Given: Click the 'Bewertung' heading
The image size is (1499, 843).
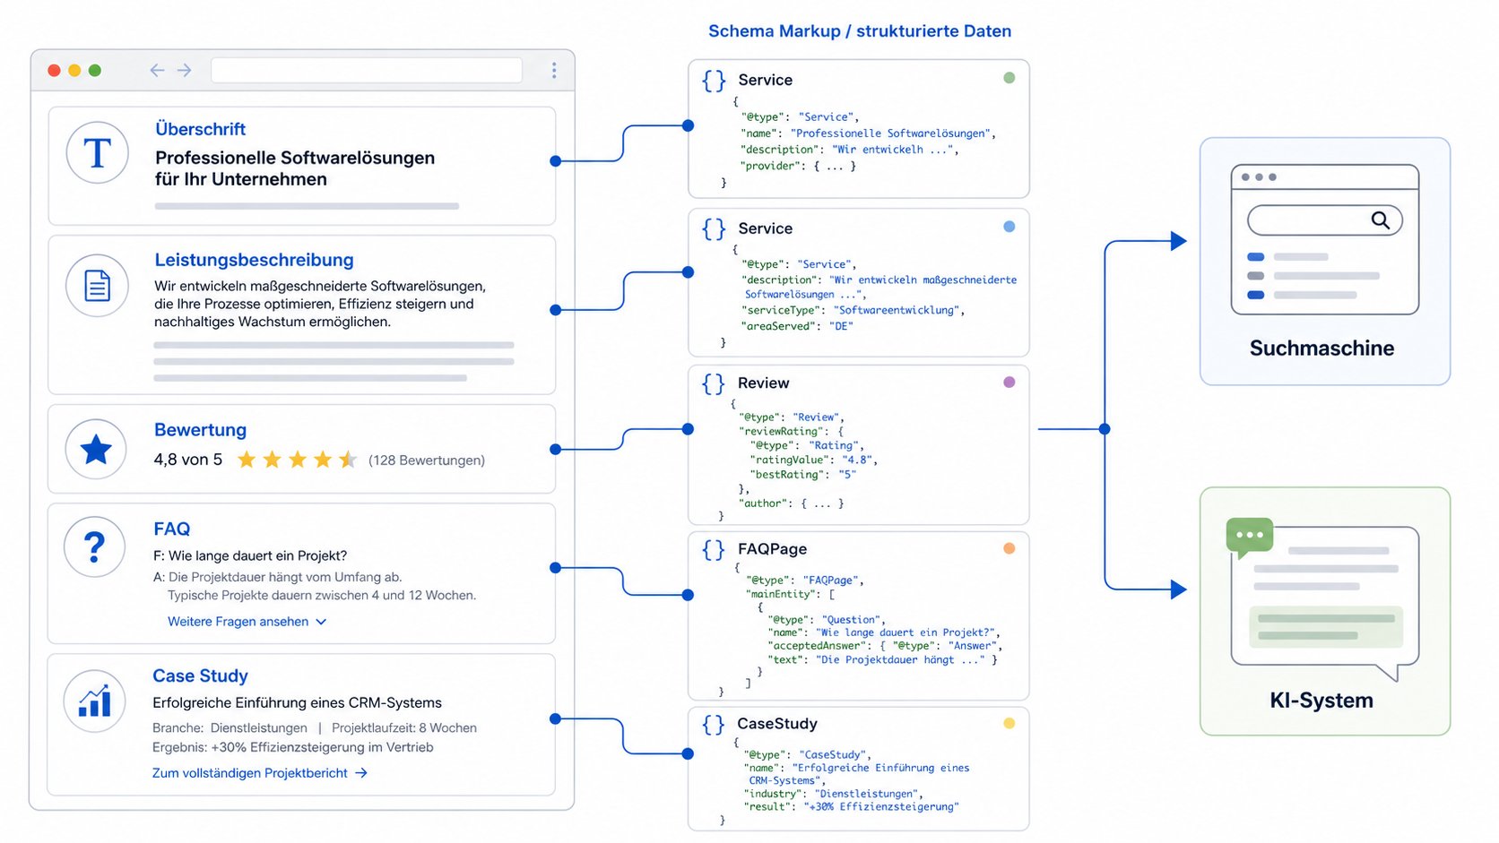Looking at the screenshot, I should click(200, 430).
